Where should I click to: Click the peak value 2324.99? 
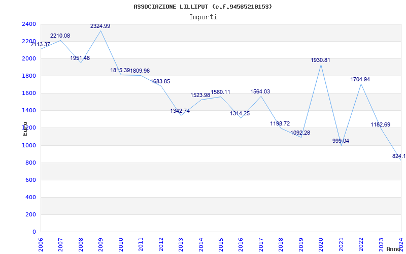pos(100,26)
